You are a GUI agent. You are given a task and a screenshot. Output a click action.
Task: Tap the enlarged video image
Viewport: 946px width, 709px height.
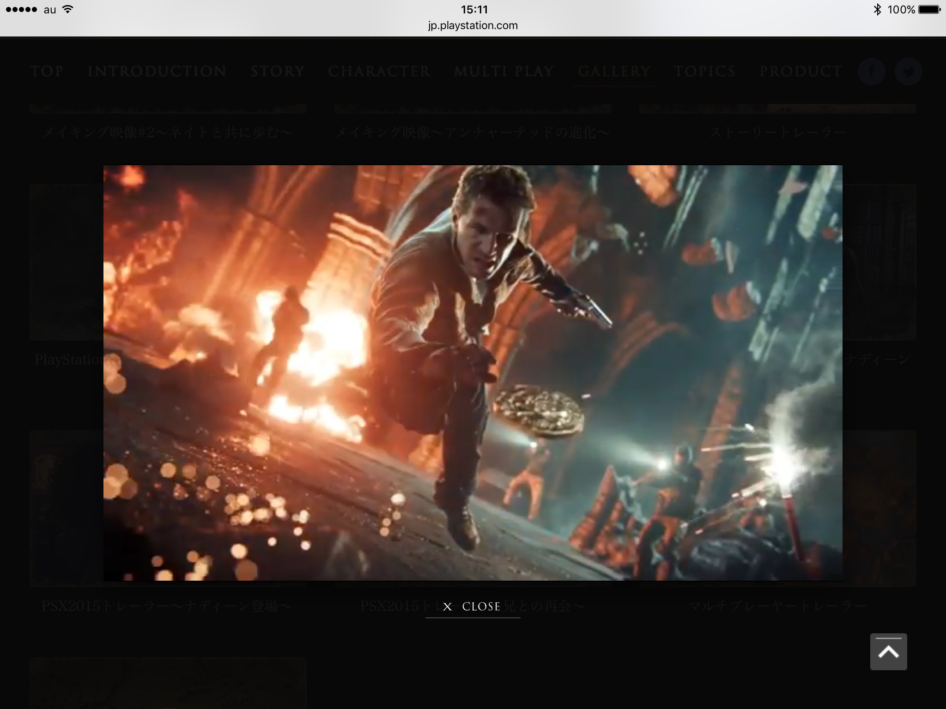tap(473, 373)
